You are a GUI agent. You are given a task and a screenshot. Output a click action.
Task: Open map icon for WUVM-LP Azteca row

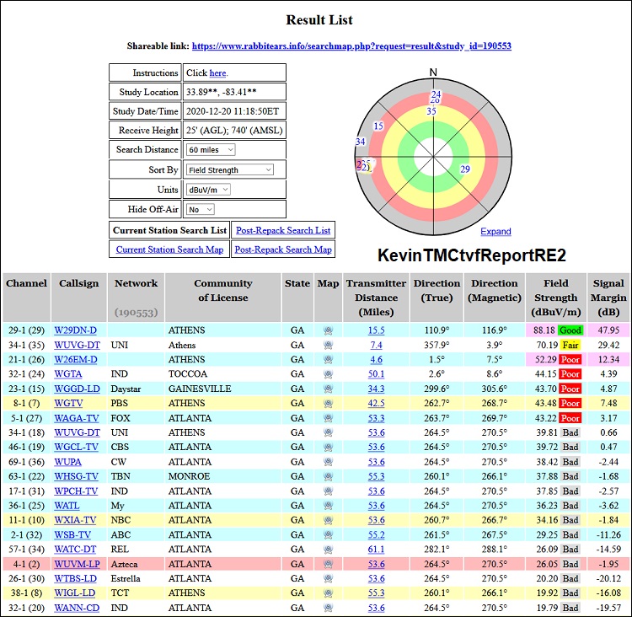coord(328,564)
